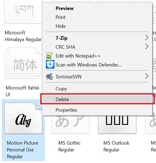Expand the 7-Zip submenu arrow
The image size is (156, 163).
coord(147,38)
